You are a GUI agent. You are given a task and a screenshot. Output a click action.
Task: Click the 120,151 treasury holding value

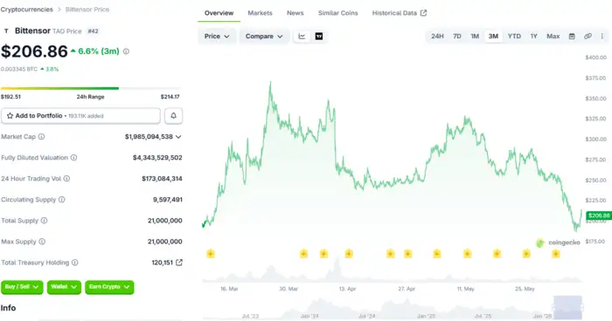(x=162, y=263)
